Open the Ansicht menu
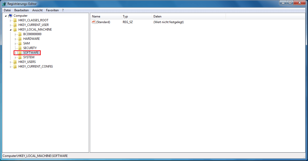Screen dimensions: 308x161 (37, 10)
